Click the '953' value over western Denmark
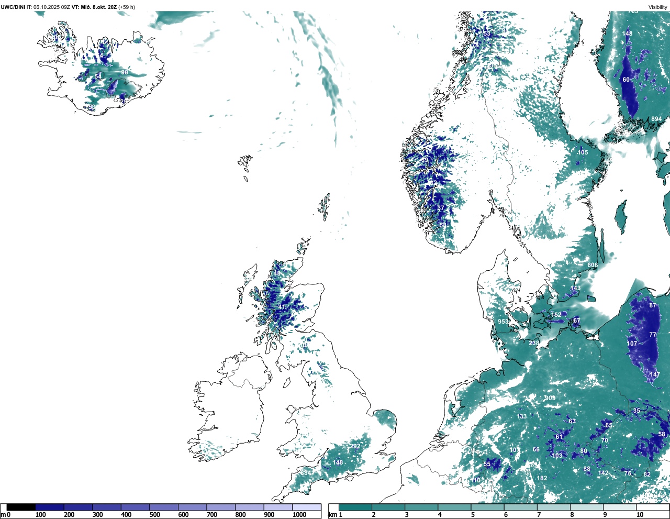Image resolution: width=670 pixels, height=519 pixels. (x=503, y=322)
